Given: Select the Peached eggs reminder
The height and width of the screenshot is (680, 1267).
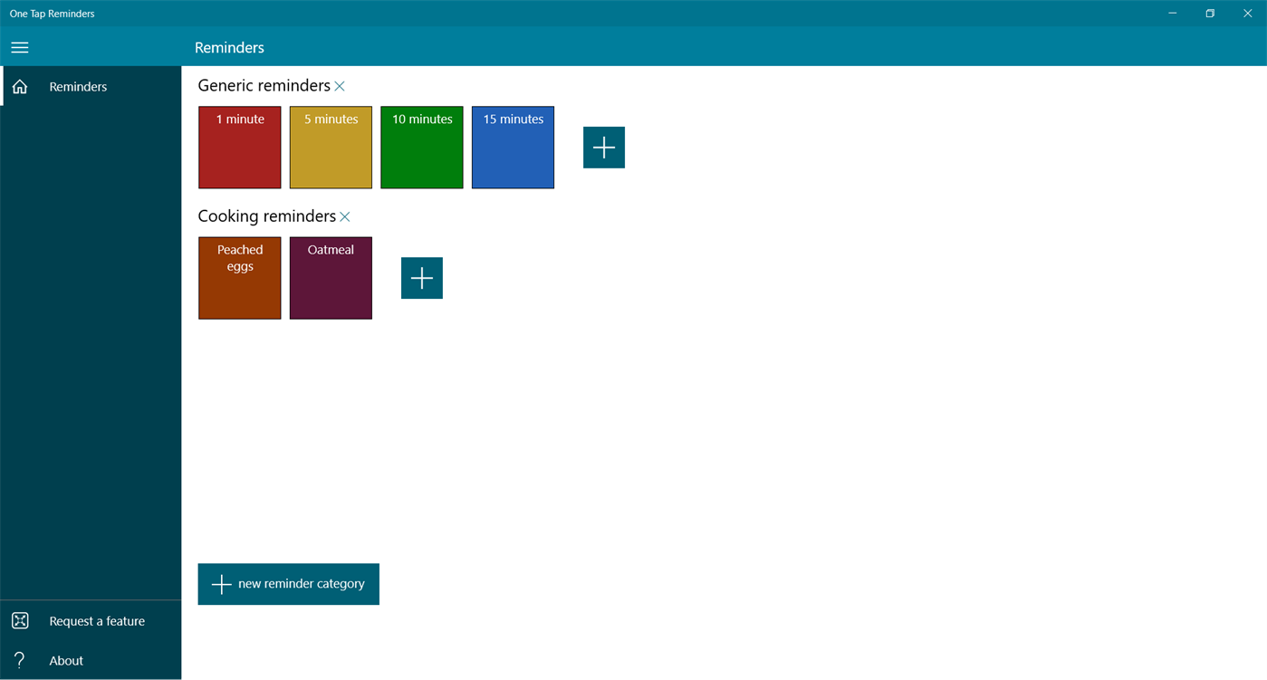Looking at the screenshot, I should (x=239, y=278).
